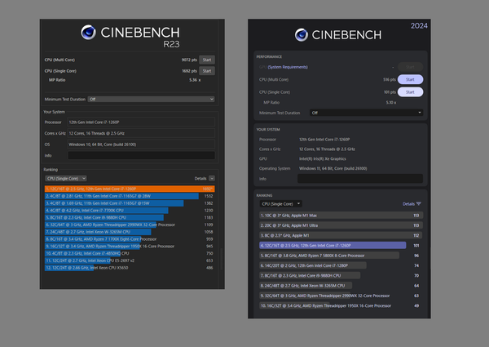Click the Details filter icon in Cinebench 2024

[419, 203]
